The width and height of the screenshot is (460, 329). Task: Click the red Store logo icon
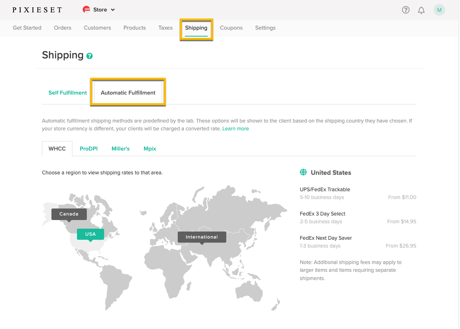click(x=86, y=10)
